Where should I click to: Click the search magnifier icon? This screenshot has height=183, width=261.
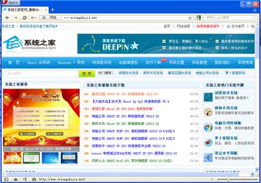(254, 18)
